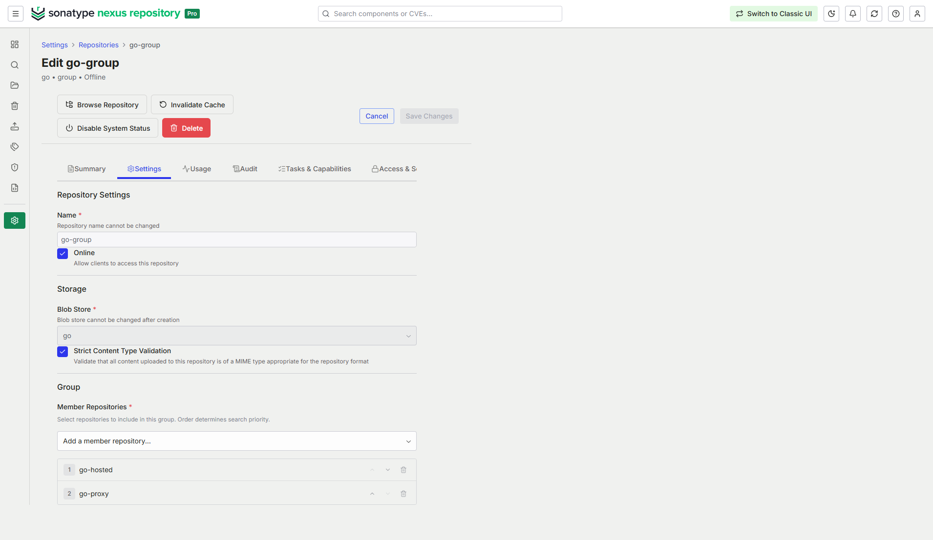
Task: Follow the Repositories breadcrumb link
Action: [99, 45]
